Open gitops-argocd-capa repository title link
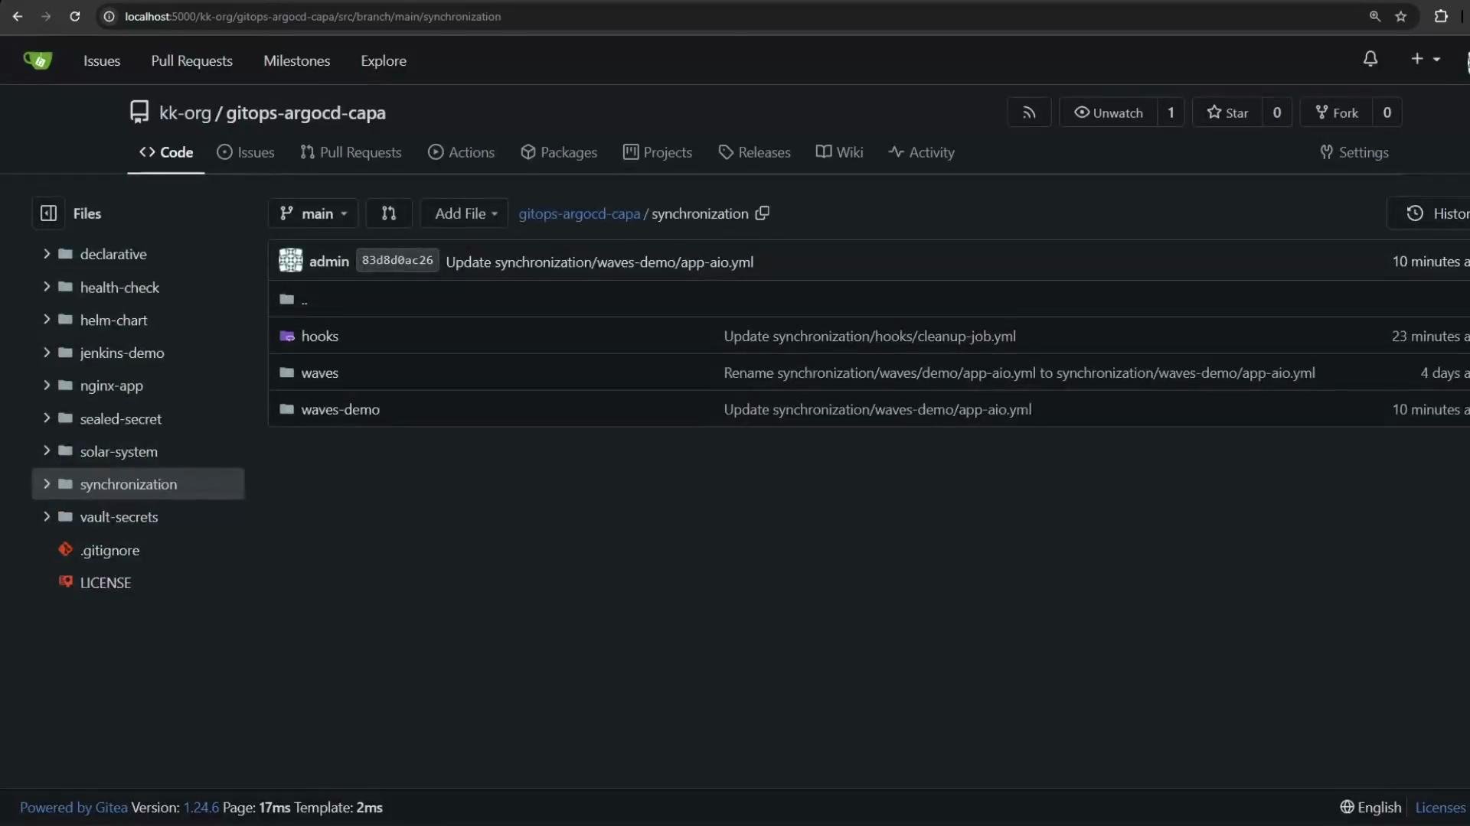1470x826 pixels. click(x=305, y=112)
